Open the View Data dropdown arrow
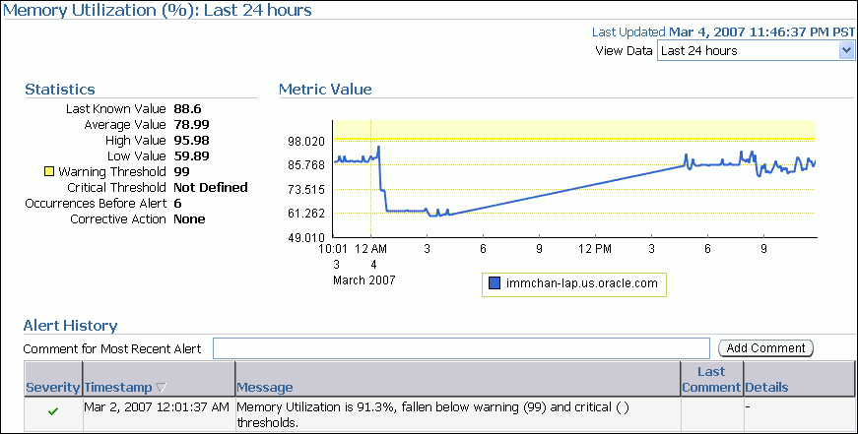858x434 pixels. pos(846,50)
